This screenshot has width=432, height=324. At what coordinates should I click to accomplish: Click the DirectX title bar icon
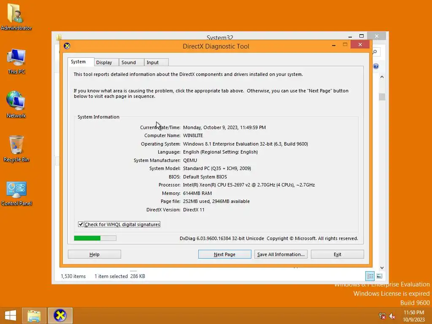click(x=67, y=46)
